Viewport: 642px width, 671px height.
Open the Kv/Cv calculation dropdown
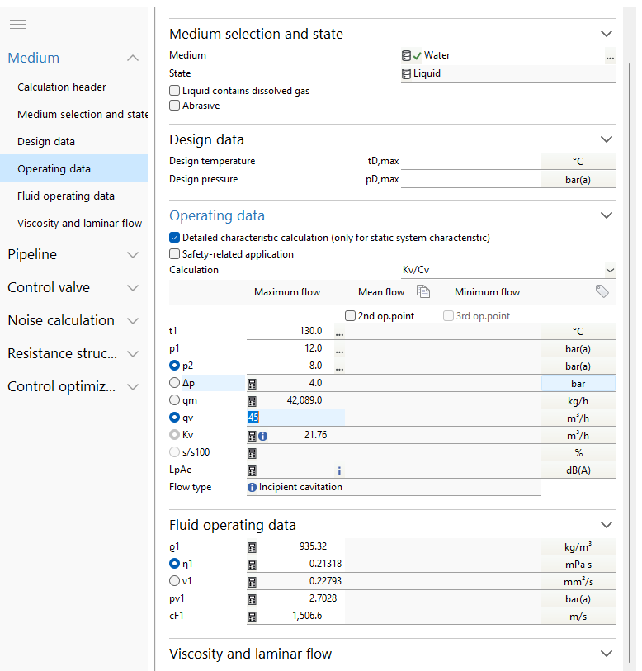[x=610, y=270]
